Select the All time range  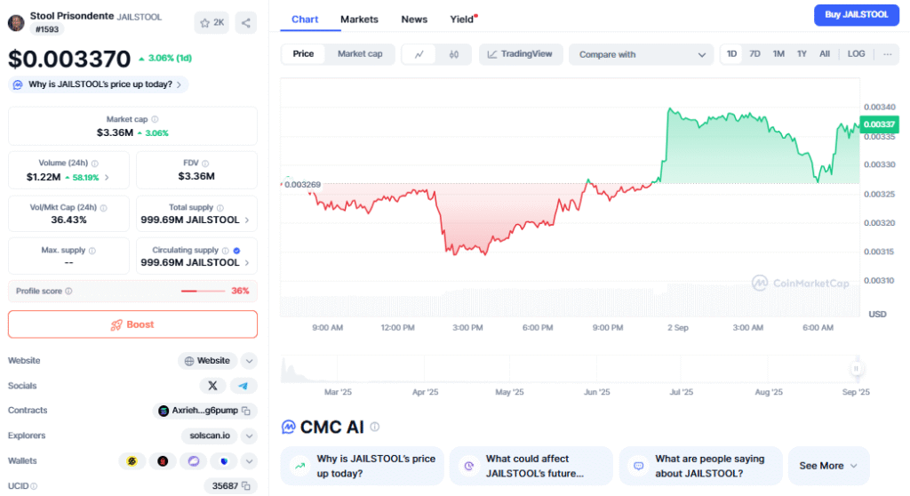pos(824,54)
